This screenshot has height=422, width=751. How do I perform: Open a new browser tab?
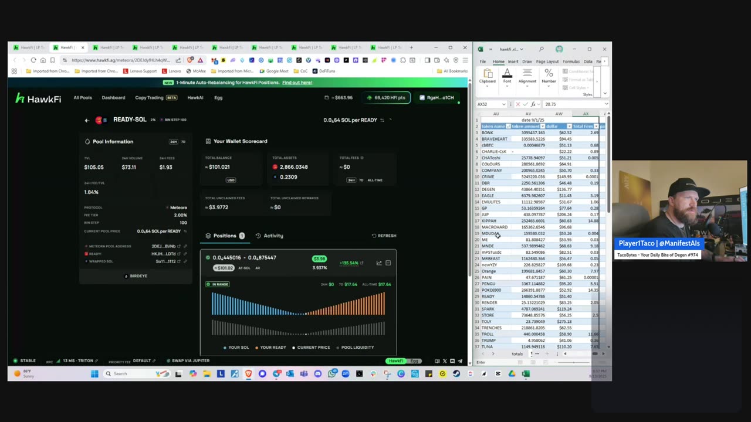pos(411,47)
